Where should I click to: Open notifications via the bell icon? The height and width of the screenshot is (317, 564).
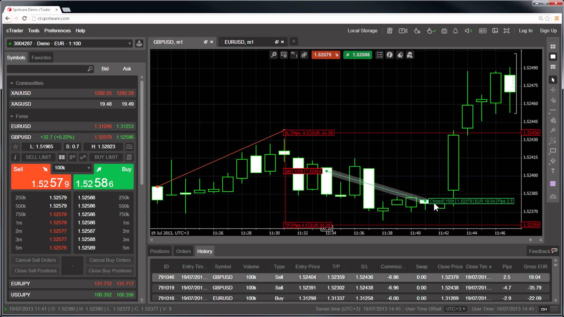pos(455,31)
